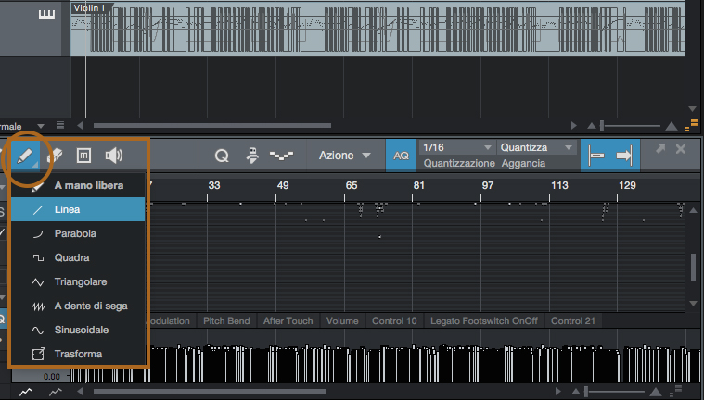Viewport: 704px width, 400px height.
Task: Choose Linea from the paint tool menu
Action: click(x=78, y=209)
